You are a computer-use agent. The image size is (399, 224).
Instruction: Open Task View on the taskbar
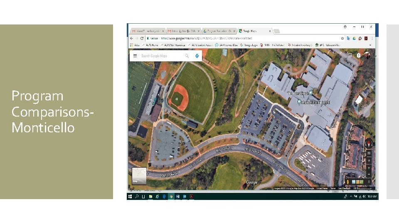coord(143,196)
